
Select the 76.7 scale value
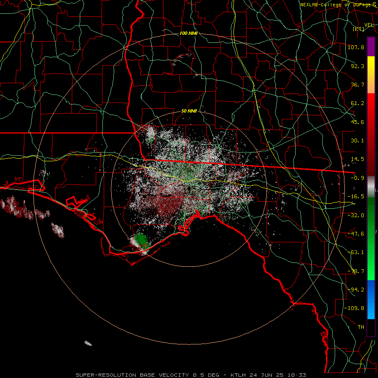point(357,84)
